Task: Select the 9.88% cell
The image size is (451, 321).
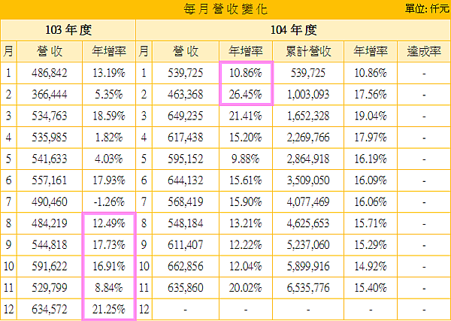Action: click(245, 159)
